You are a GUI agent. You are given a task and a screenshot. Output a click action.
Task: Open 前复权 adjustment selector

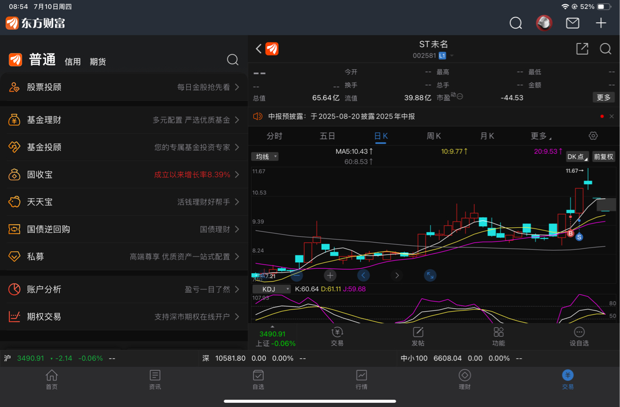tap(604, 157)
